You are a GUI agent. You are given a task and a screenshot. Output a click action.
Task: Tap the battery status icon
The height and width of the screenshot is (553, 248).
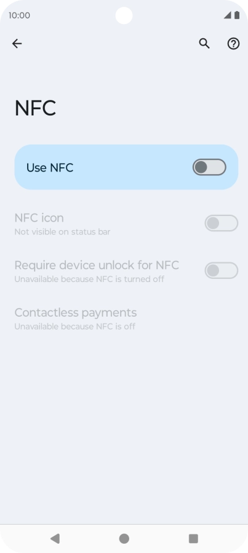point(237,15)
